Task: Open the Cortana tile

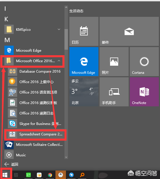Action: click(144, 62)
